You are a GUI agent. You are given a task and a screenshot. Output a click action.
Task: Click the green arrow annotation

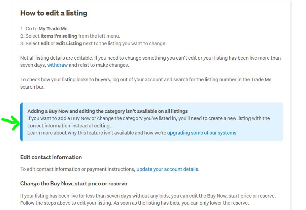[x=11, y=123]
